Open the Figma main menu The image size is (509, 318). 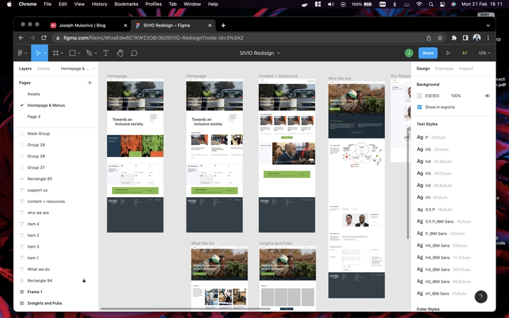(21, 53)
